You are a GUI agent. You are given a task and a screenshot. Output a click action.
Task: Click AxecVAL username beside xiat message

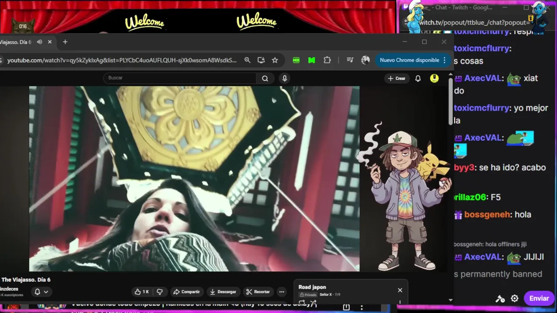coord(483,79)
